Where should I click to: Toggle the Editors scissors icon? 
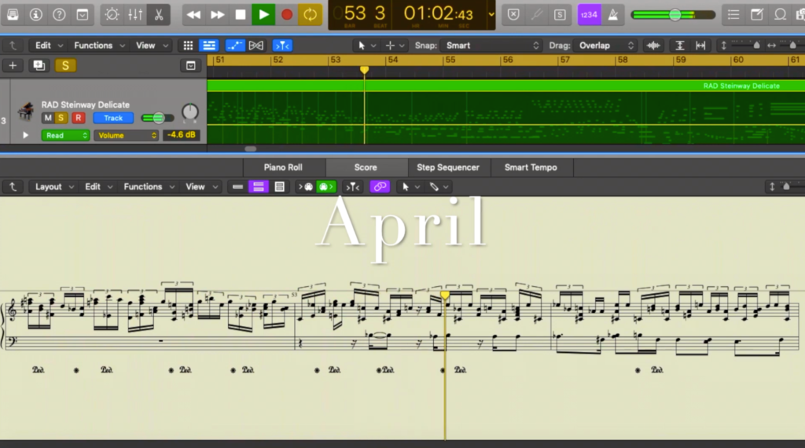159,14
